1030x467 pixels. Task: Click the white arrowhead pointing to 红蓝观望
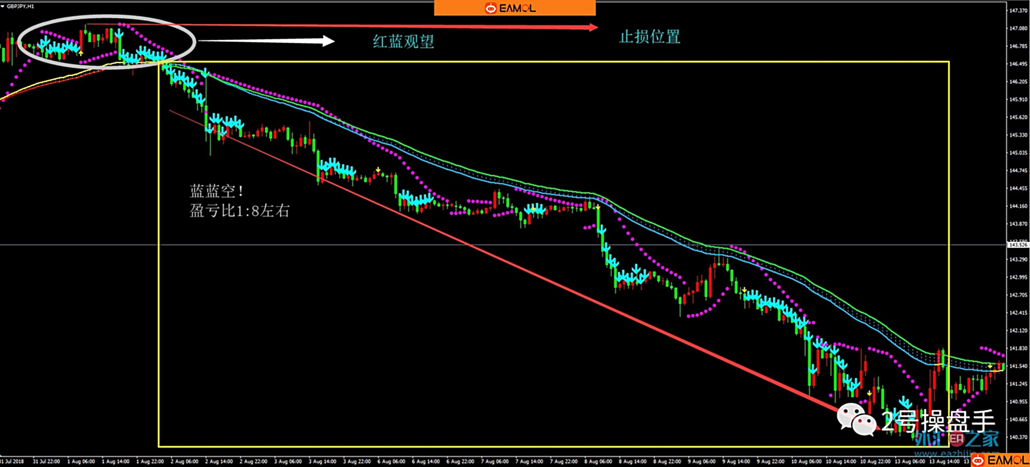[x=328, y=41]
